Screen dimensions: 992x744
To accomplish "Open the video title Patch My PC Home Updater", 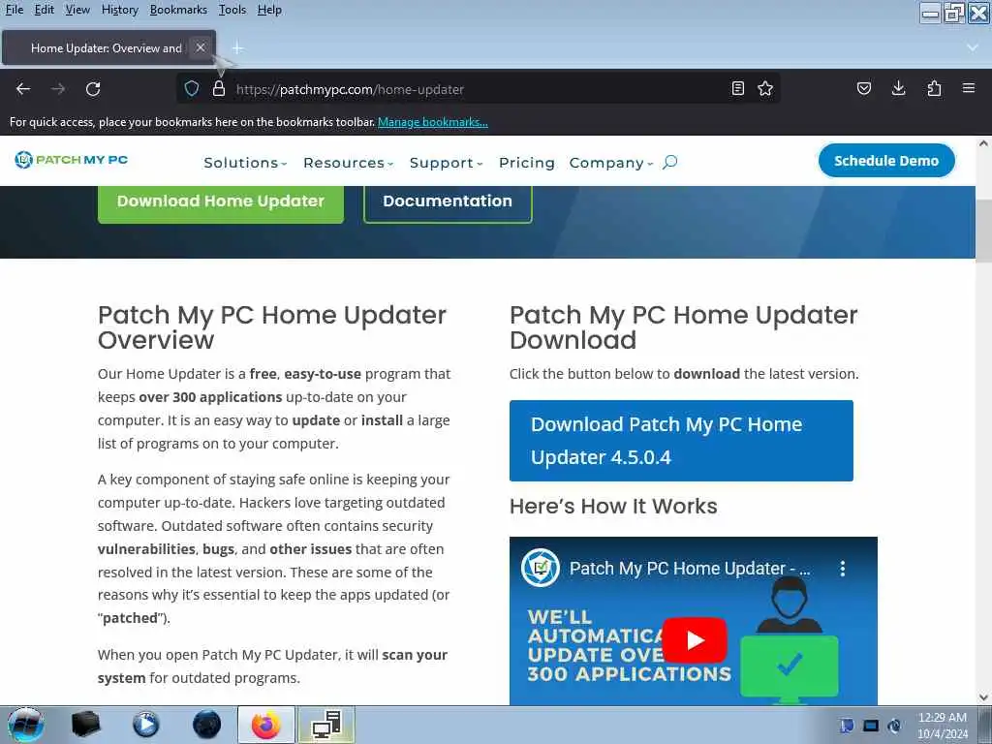I will click(690, 568).
